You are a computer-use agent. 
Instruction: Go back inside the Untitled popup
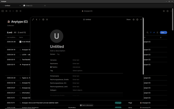tap(37, 19)
